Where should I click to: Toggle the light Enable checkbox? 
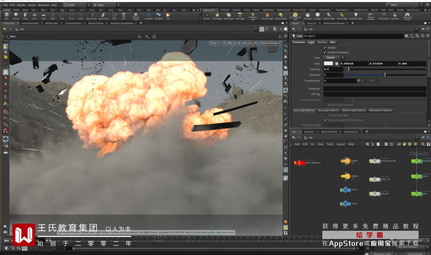[325, 47]
